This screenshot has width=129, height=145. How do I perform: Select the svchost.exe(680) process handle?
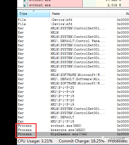[73, 126]
